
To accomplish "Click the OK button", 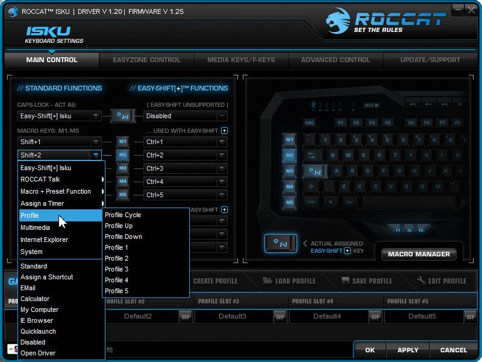I will 370,350.
